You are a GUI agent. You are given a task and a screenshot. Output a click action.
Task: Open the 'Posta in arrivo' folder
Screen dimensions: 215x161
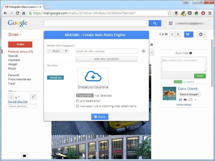[x=20, y=52]
